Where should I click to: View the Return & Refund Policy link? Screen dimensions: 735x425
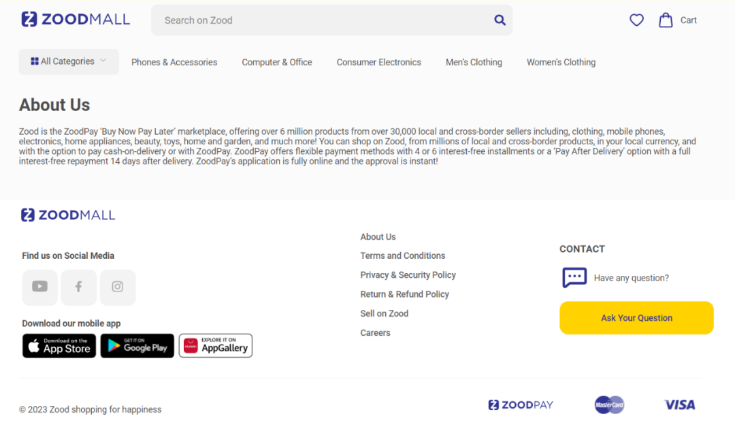405,294
